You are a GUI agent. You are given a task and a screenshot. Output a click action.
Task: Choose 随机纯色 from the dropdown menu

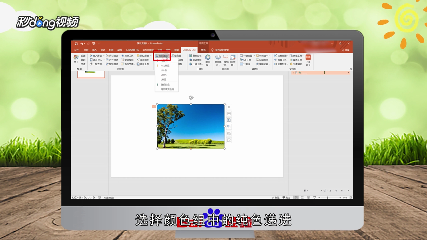165,85
